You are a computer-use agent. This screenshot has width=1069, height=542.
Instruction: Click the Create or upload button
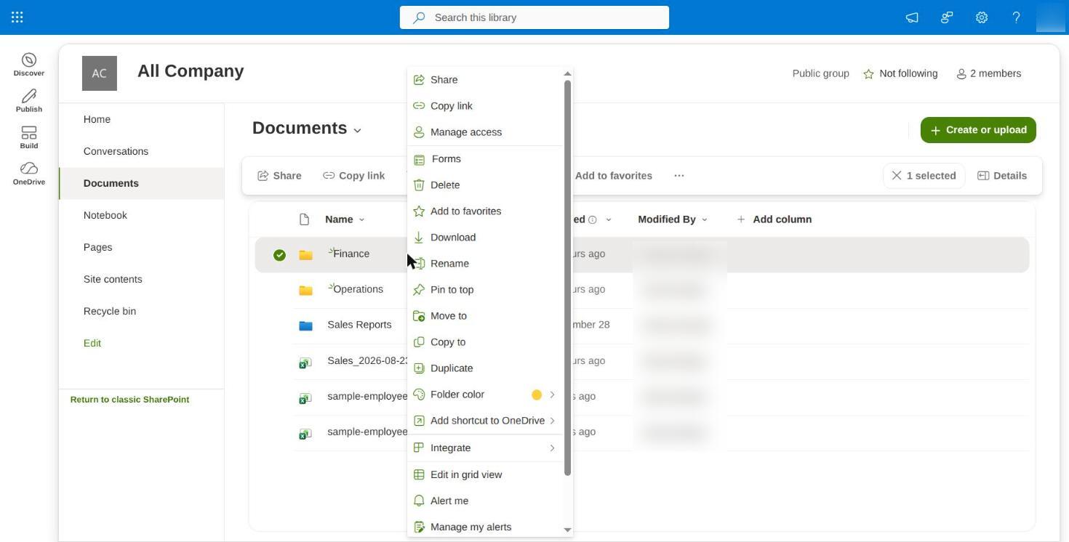978,130
